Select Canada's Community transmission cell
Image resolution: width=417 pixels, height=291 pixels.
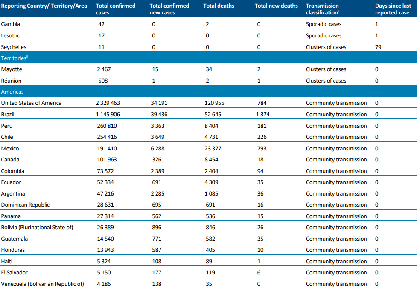tap(336, 160)
